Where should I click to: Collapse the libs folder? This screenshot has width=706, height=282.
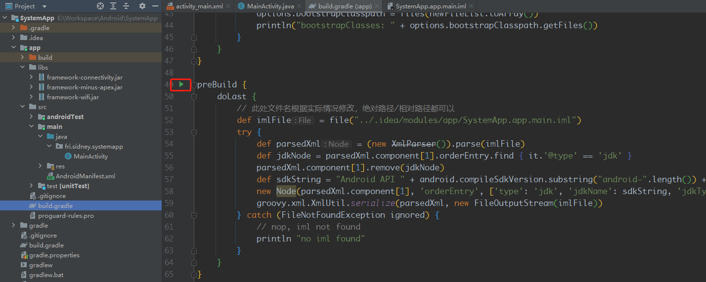(x=23, y=68)
